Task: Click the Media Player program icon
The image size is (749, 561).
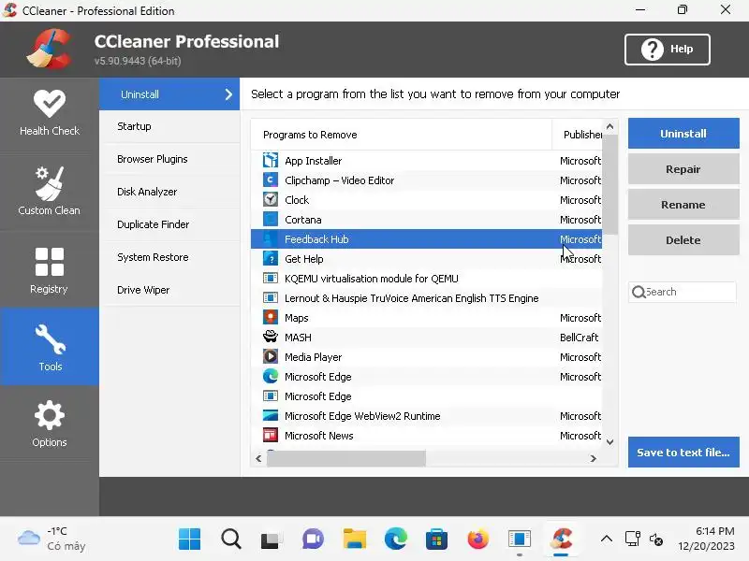Action: point(271,356)
